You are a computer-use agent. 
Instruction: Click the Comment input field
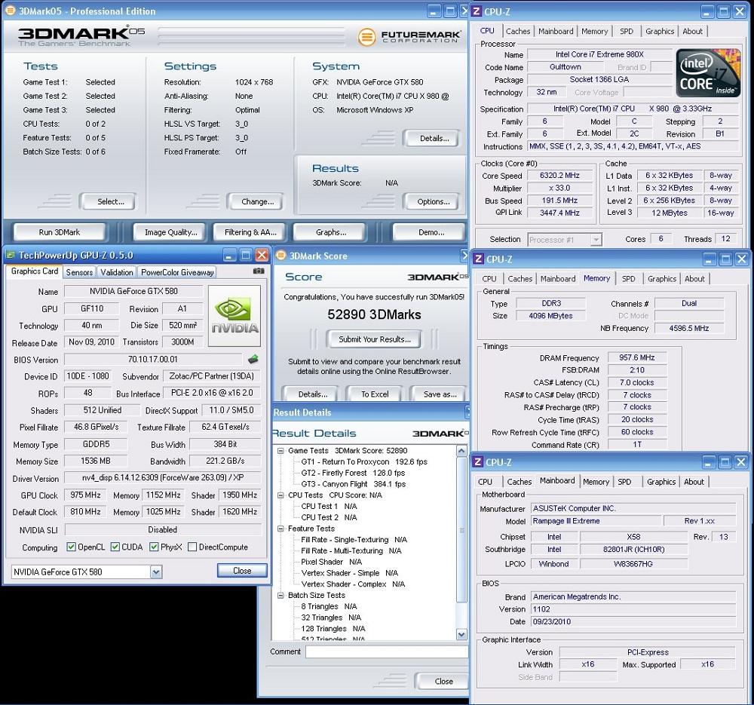point(387,651)
